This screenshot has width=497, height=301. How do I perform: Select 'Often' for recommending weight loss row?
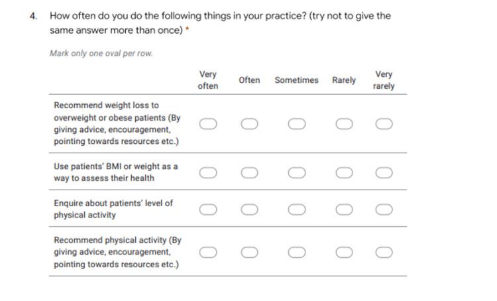249,124
